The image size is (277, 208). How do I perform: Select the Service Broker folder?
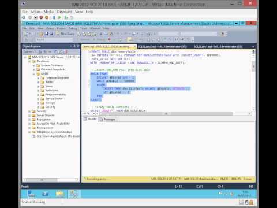click(54, 99)
